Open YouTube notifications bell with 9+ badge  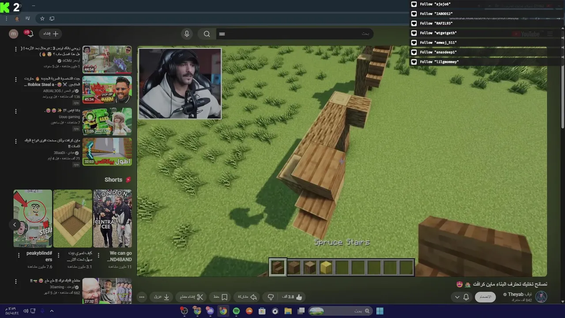[30, 34]
